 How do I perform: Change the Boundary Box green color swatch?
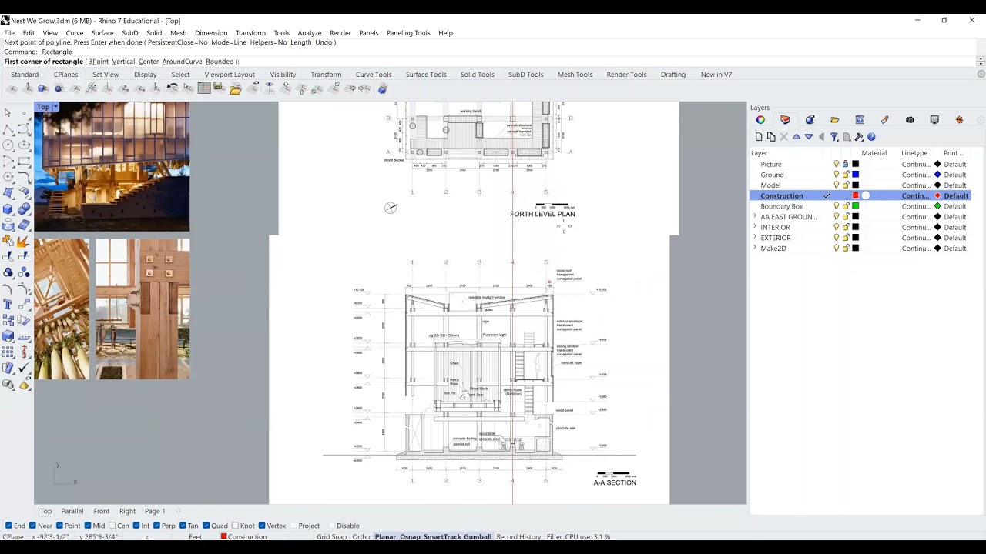(855, 206)
